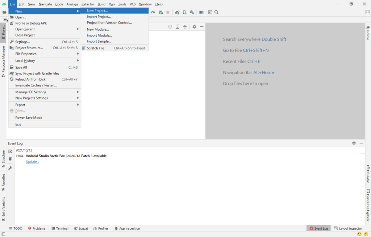Click Mark all as read icon in Event Log
Image resolution: width=371 pixels, height=237 pixels.
tap(10, 151)
